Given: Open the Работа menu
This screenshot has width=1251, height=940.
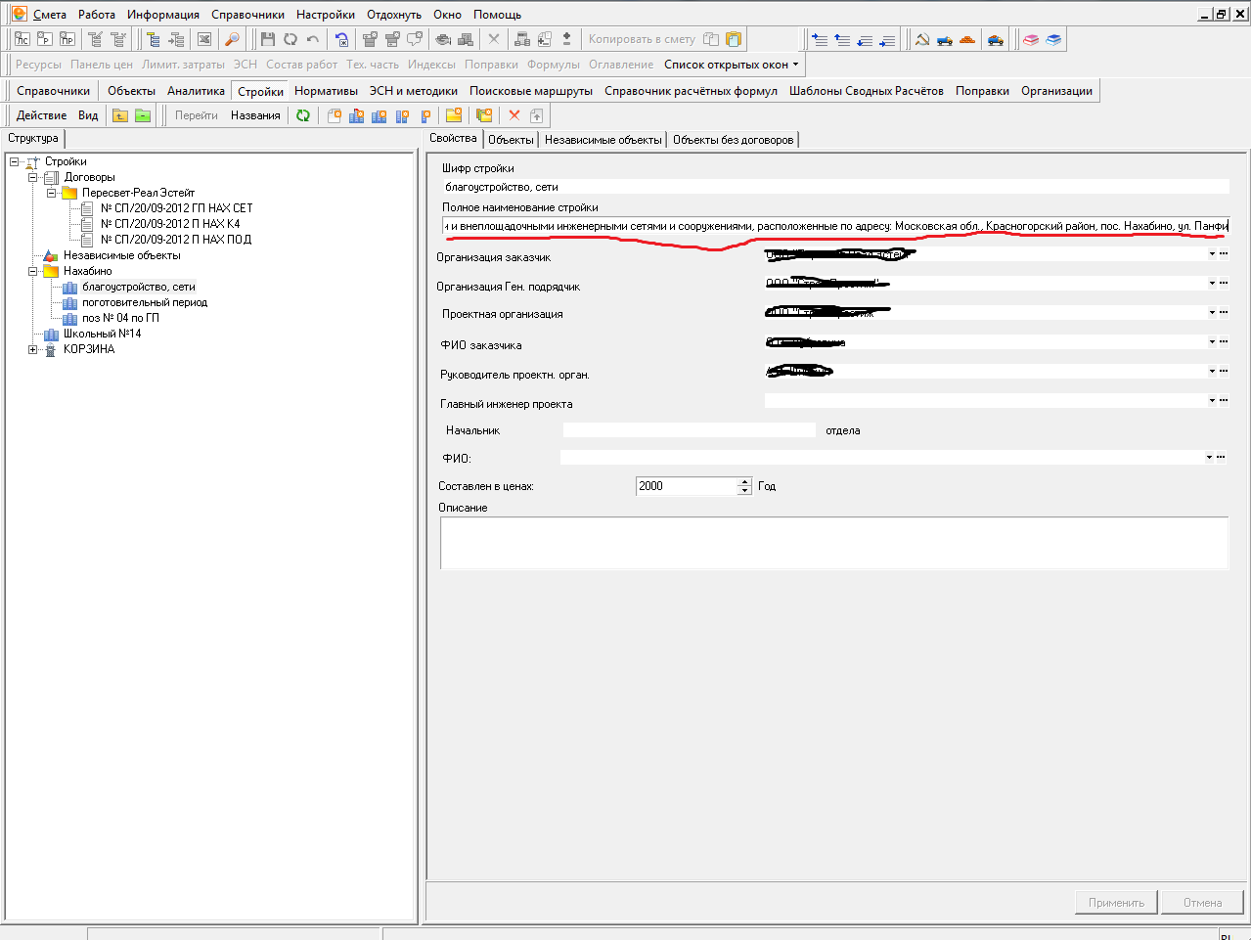Looking at the screenshot, I should tap(97, 15).
